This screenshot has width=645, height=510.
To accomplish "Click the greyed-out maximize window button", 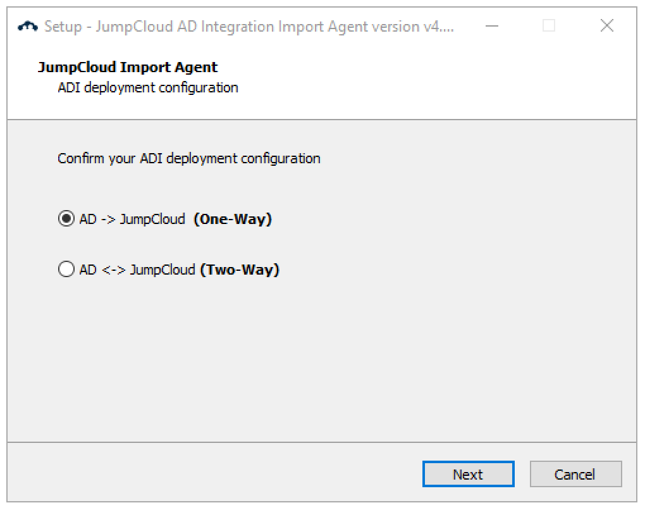I will click(x=549, y=26).
